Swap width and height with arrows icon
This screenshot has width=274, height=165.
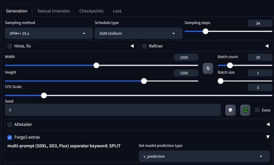(x=208, y=68)
